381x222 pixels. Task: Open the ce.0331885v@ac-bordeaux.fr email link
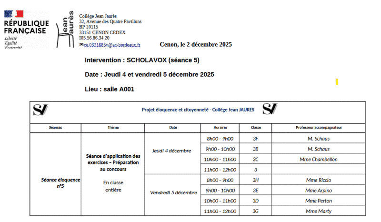point(112,45)
